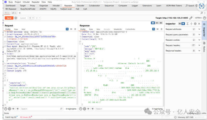This screenshot has width=207, height=120.
Task: Open request search help icon
Action: coord(6,109)
